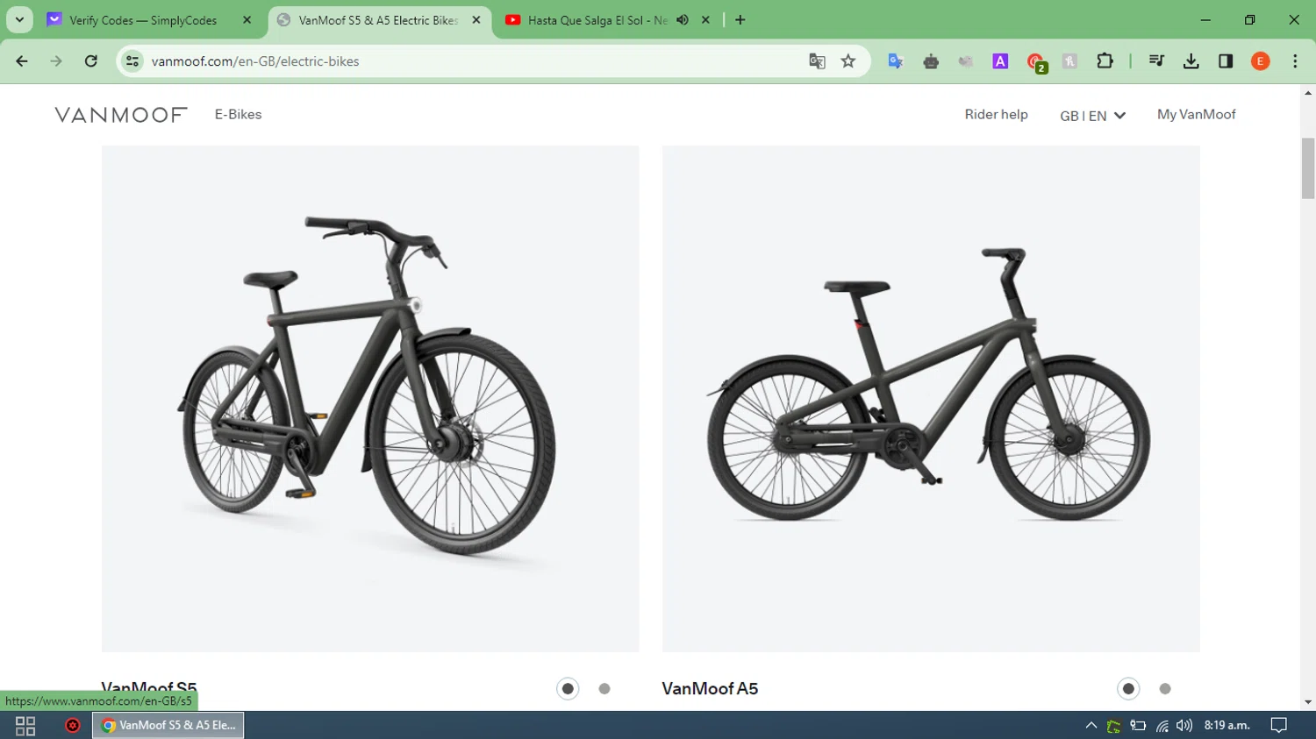The image size is (1316, 739).
Task: Open Chrome three-dot menu
Action: pos(1295,61)
